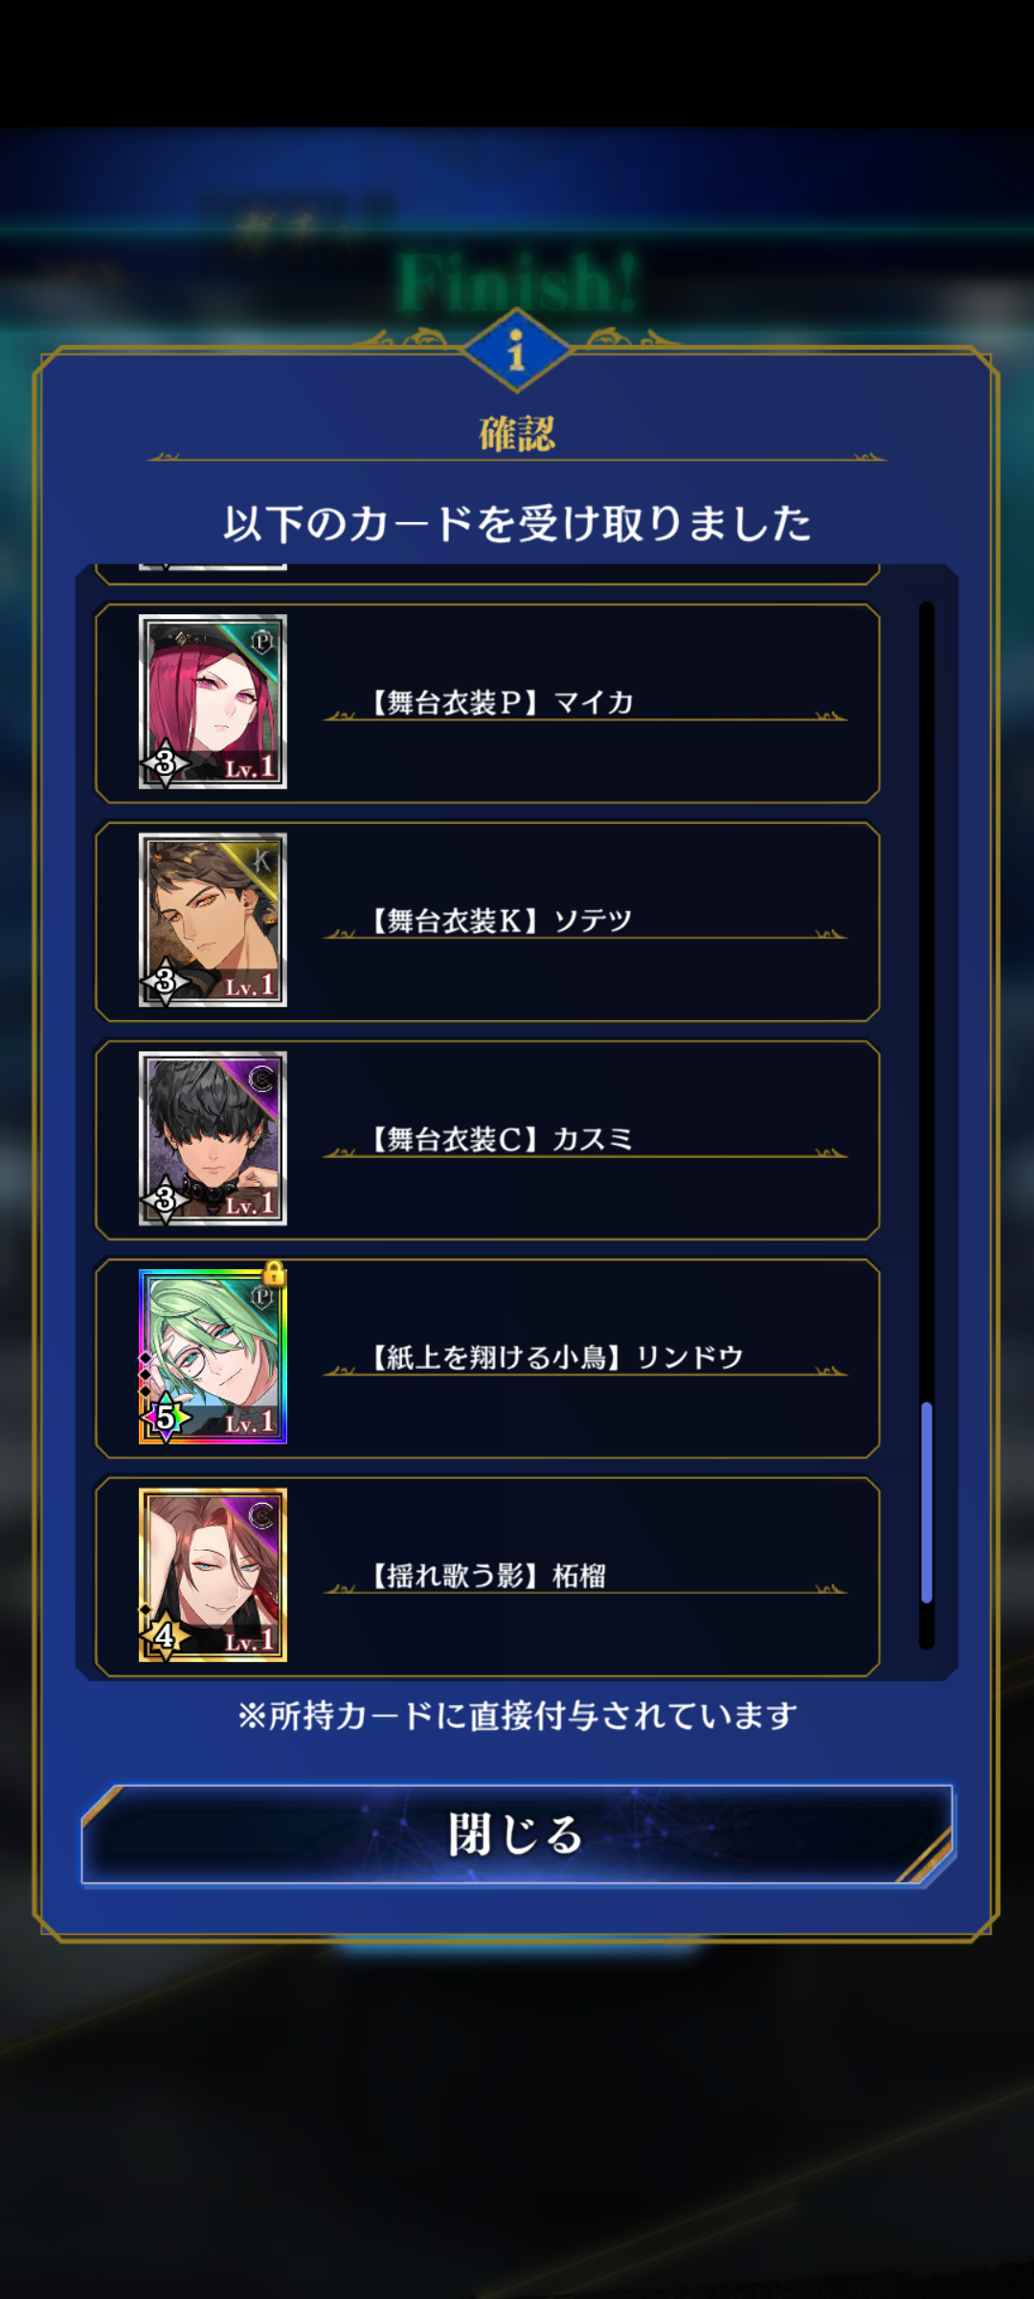Click the 3-star rarity badge on マイカ
Image resolution: width=1034 pixels, height=2299 pixels.
(x=165, y=763)
